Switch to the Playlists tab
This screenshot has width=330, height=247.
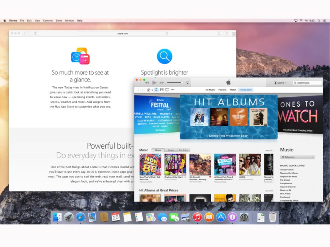click(222, 90)
